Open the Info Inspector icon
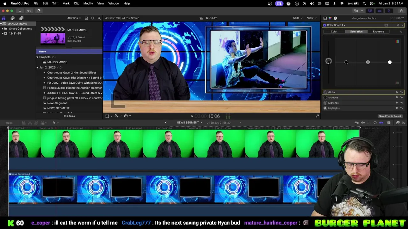The image size is (408, 229). 335,18
